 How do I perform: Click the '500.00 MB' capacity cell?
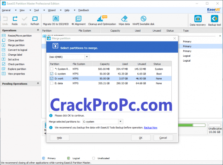(x=104, y=69)
